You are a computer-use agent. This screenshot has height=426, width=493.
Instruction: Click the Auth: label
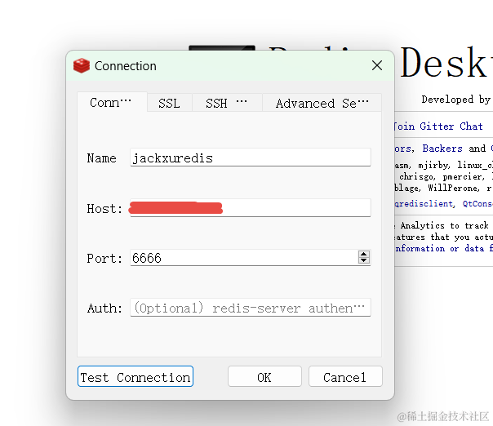[x=104, y=308]
